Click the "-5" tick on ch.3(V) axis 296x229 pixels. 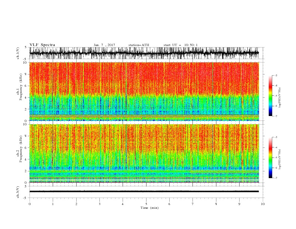[25, 198]
